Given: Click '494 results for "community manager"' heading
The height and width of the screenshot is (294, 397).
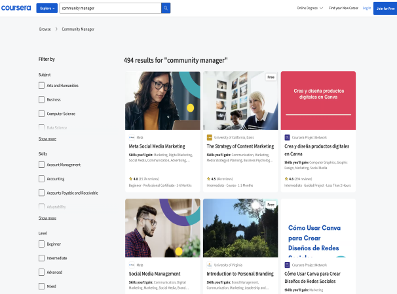Looking at the screenshot, I should pos(176,60).
